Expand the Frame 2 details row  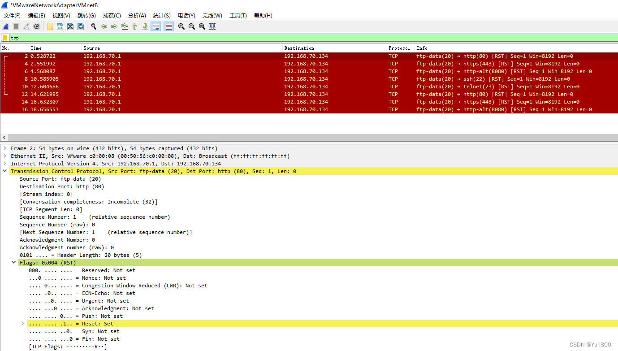[x=5, y=148]
